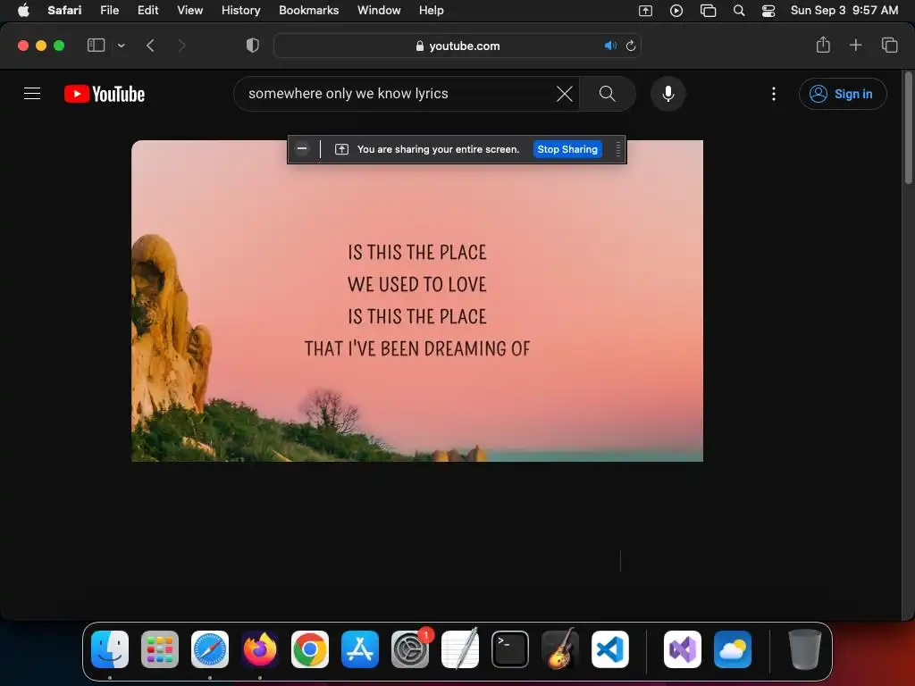Open the History menu
Screen dimensions: 915x686
(240, 10)
